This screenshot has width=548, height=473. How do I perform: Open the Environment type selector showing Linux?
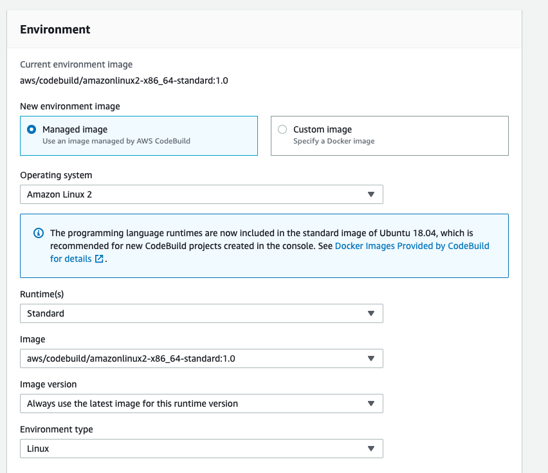pos(201,449)
